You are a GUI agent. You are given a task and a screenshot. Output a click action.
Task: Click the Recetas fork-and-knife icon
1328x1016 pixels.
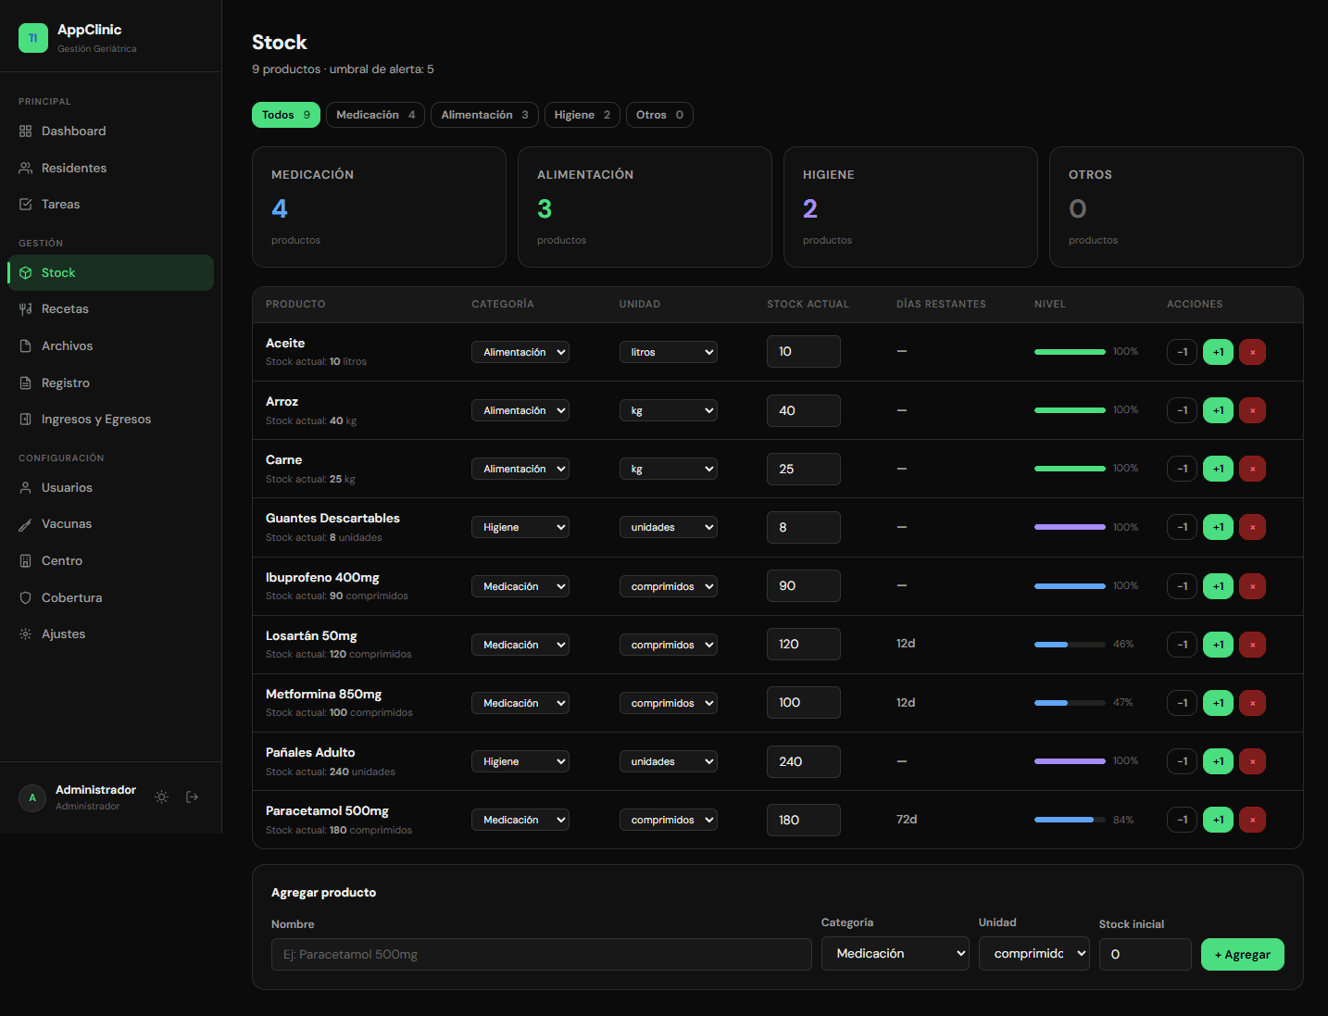pos(26,309)
